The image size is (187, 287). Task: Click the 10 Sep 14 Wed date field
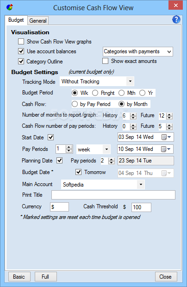click(145, 149)
